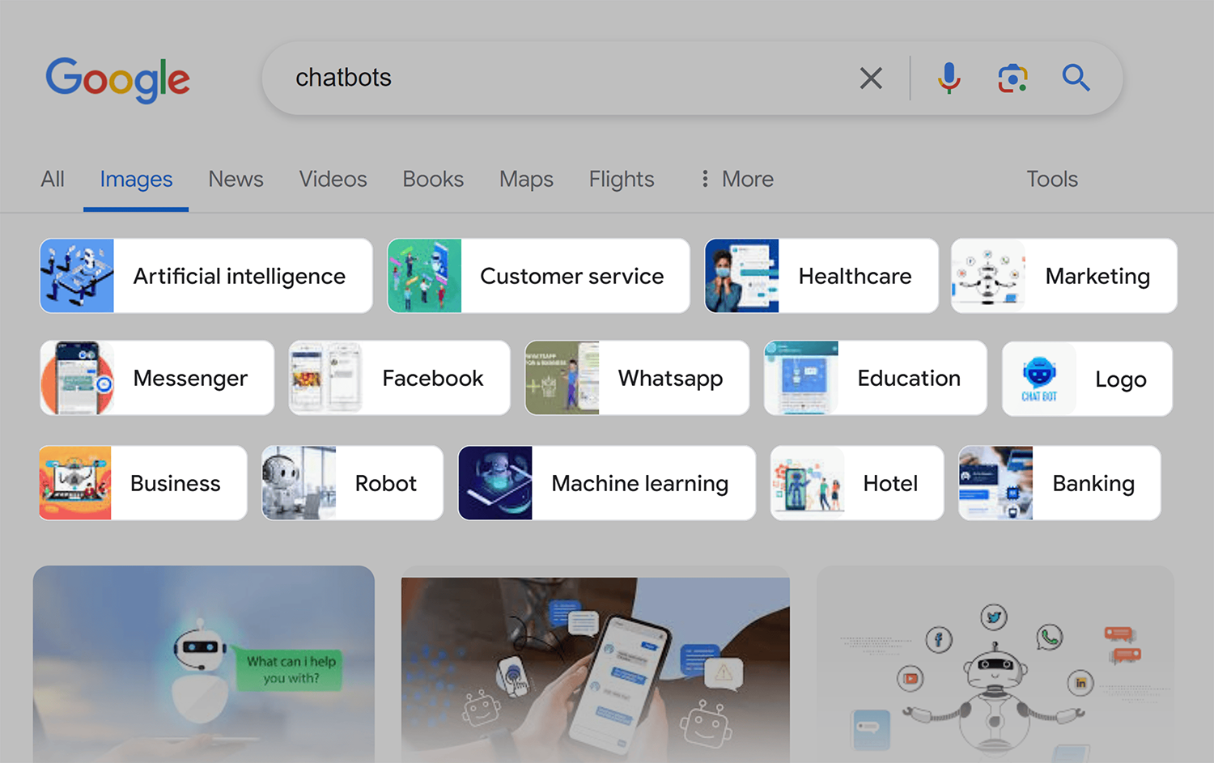Select the Banking filter chip

pyautogui.click(x=1059, y=483)
